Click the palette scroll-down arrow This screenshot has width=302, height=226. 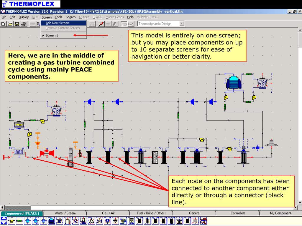[4, 223]
